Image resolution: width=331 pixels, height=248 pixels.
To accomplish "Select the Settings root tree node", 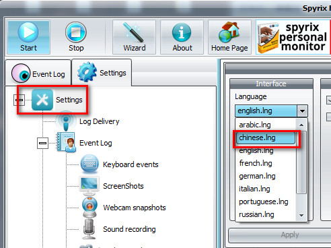I will 69,100.
